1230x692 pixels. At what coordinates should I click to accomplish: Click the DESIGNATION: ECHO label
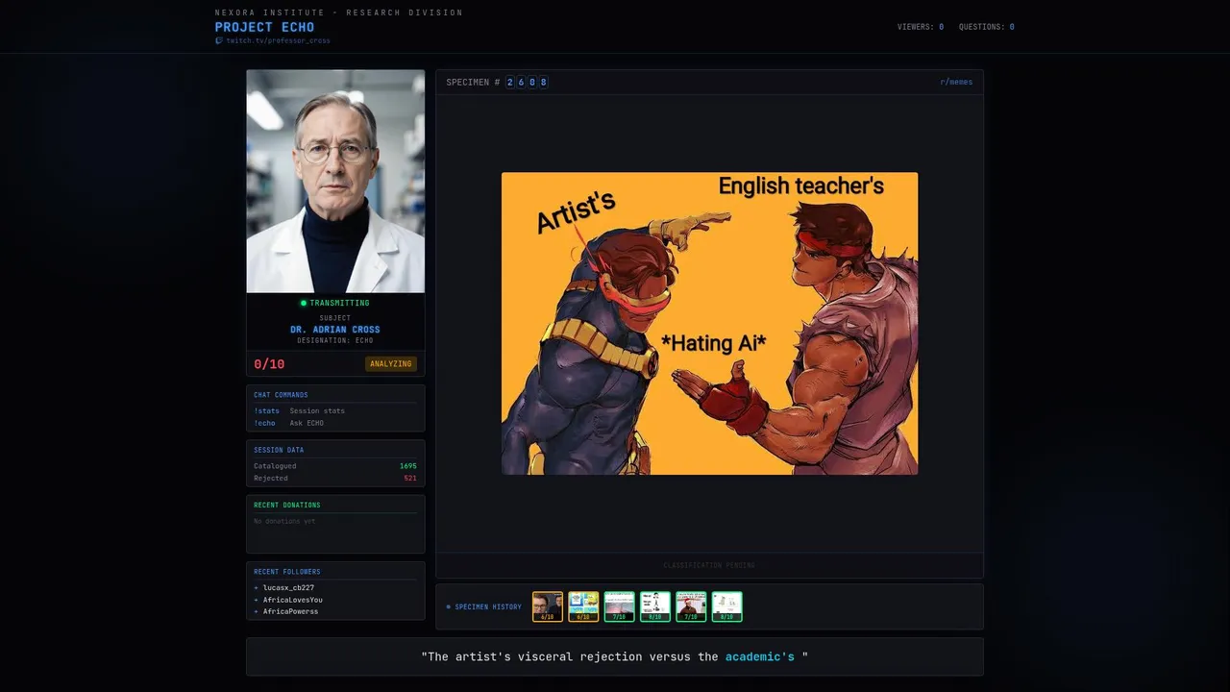[x=335, y=340]
